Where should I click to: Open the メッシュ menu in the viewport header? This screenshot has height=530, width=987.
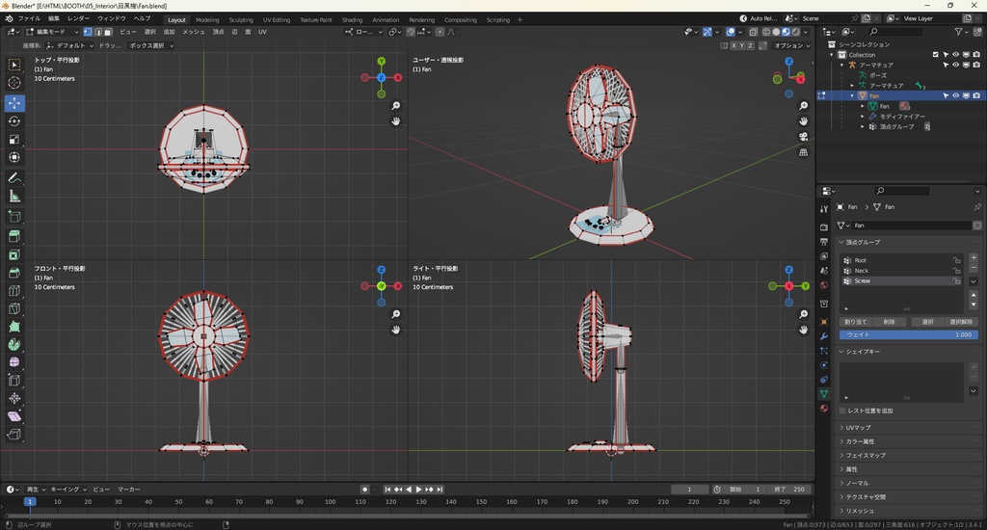coord(193,32)
